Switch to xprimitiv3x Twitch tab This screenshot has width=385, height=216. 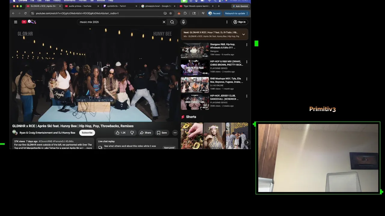(x=119, y=6)
